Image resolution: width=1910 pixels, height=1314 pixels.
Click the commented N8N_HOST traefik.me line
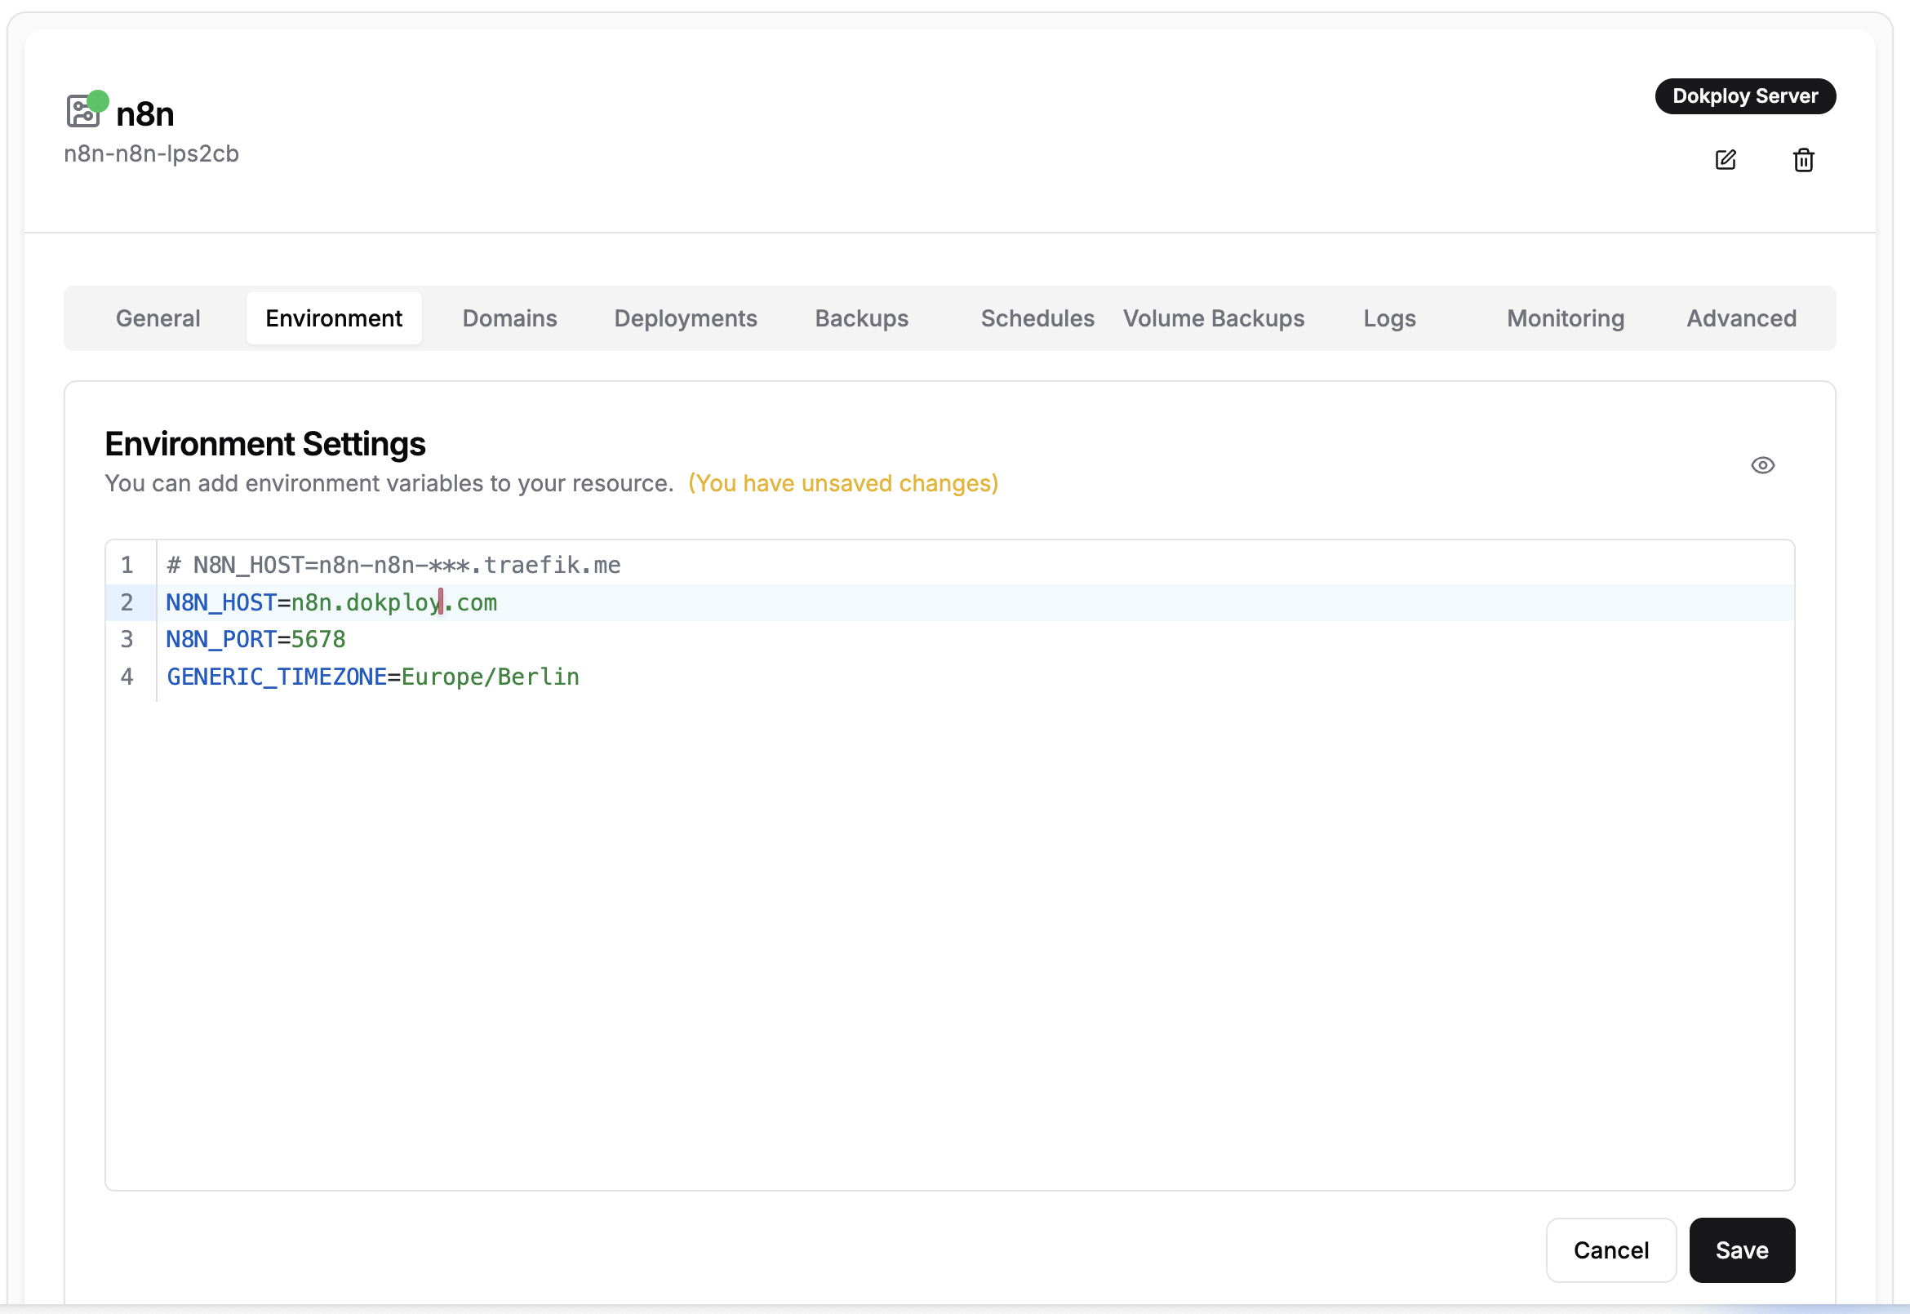coord(393,565)
